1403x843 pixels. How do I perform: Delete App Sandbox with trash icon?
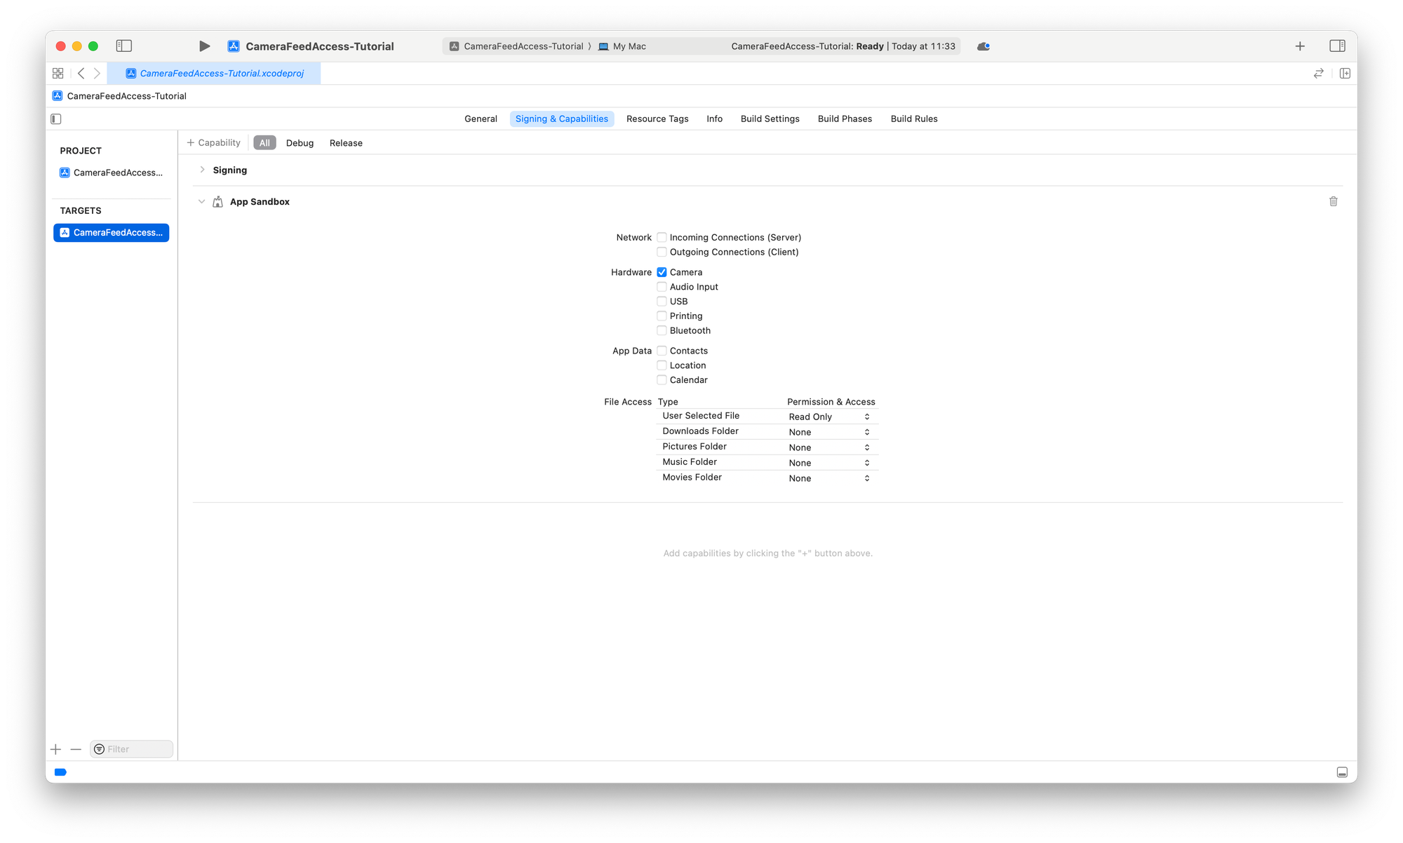point(1333,201)
